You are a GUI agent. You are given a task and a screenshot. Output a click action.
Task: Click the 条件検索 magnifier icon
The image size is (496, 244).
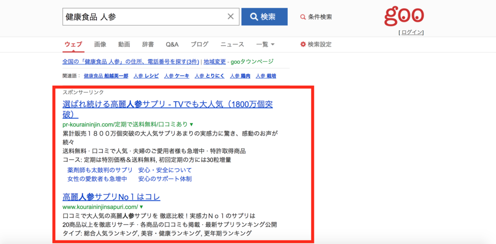[303, 17]
